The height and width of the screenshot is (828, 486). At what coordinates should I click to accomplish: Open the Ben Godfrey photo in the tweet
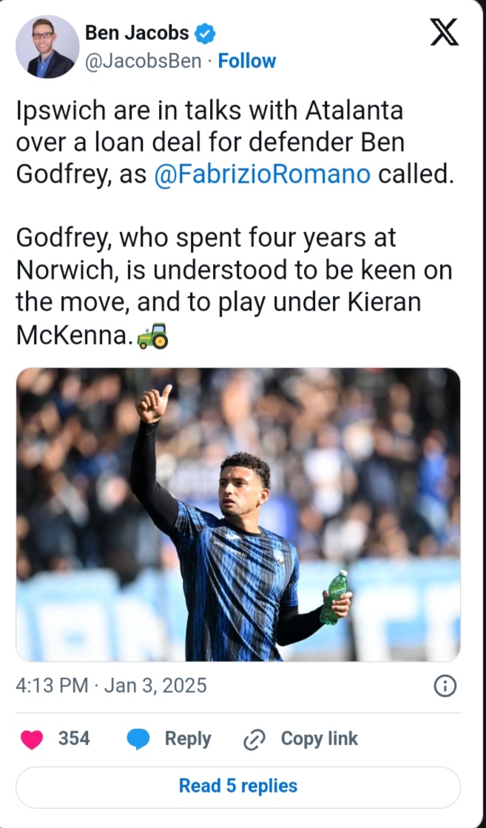coord(237,514)
